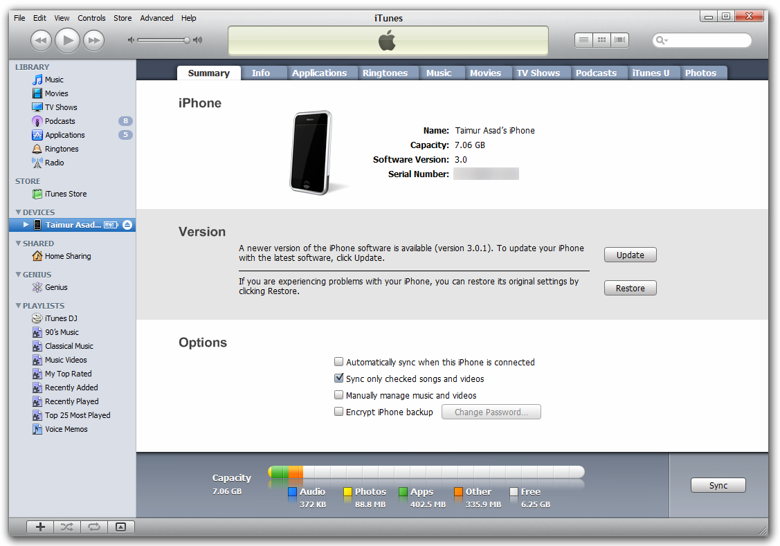The width and height of the screenshot is (780, 546).
Task: Collapse the DEVICES section
Action: tap(18, 212)
